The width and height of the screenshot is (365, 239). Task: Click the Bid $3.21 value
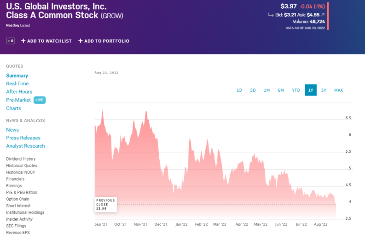tap(290, 15)
